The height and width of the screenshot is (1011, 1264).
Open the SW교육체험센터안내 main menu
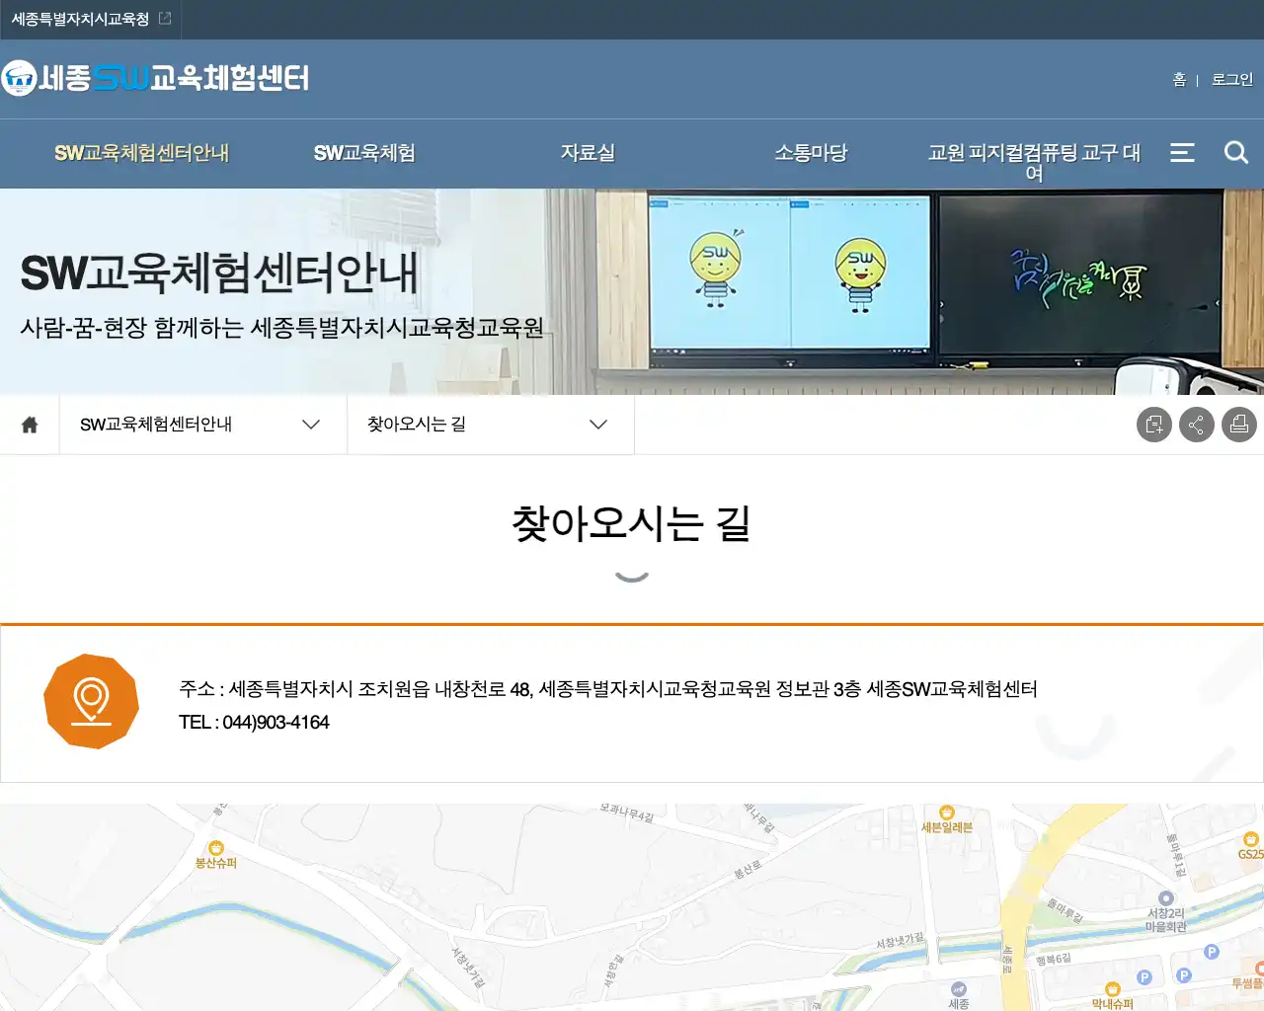pos(141,153)
